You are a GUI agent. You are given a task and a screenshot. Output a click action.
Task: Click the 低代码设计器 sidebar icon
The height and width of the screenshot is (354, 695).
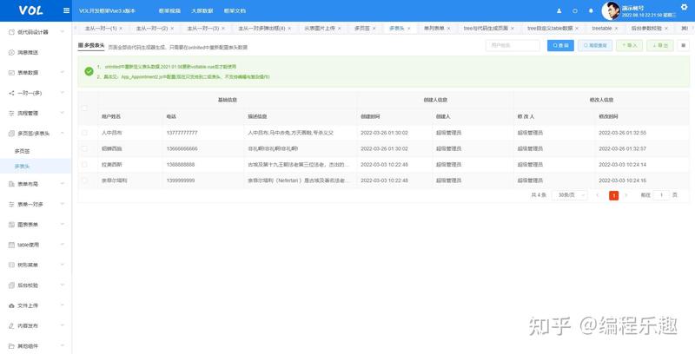pyautogui.click(x=12, y=32)
